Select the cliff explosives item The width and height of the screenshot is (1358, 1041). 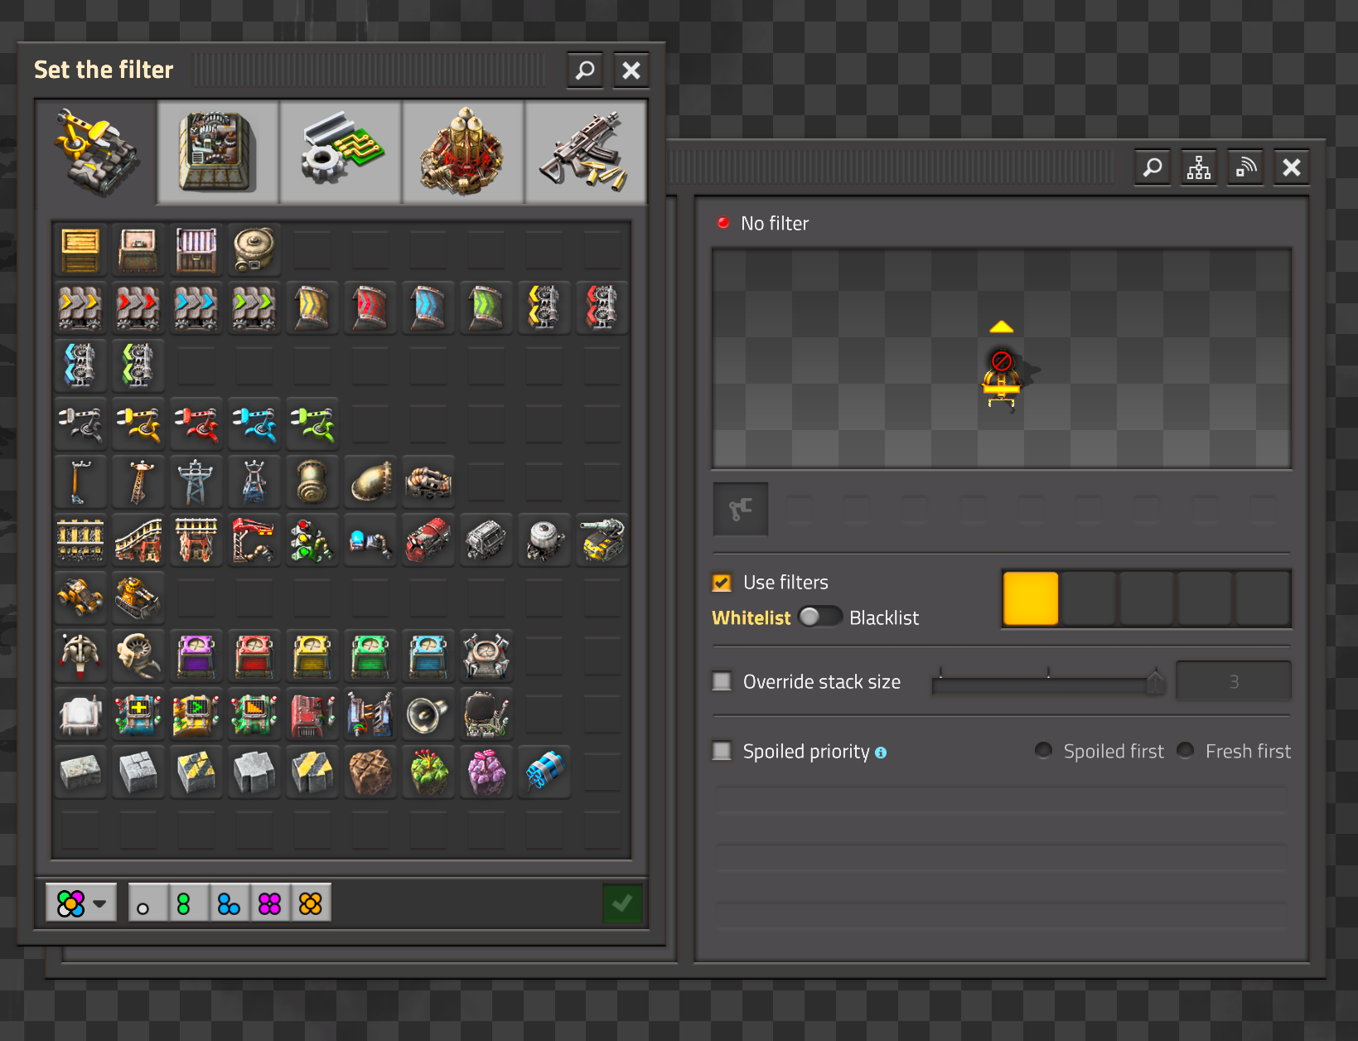point(544,772)
